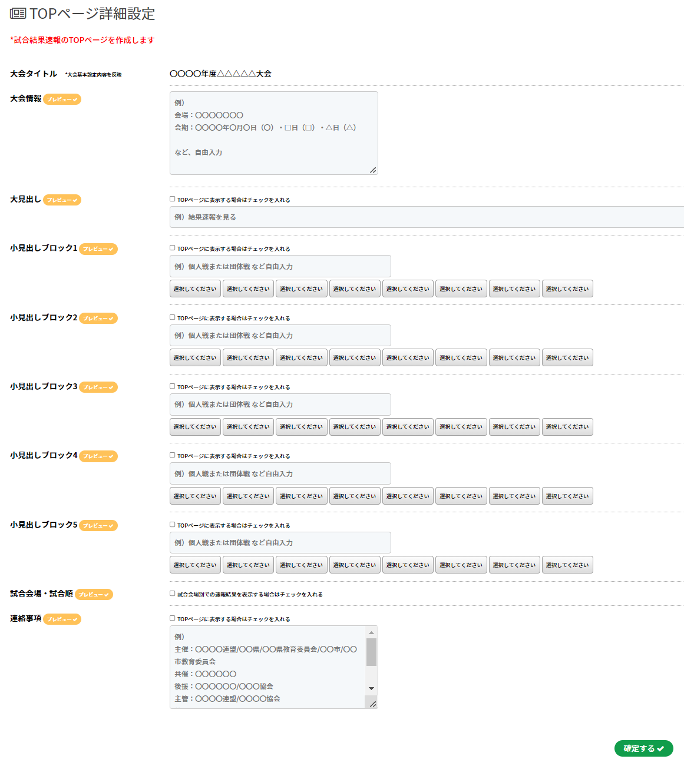
Task: Enable the 大見出し TOP page display checkbox
Action: point(173,199)
